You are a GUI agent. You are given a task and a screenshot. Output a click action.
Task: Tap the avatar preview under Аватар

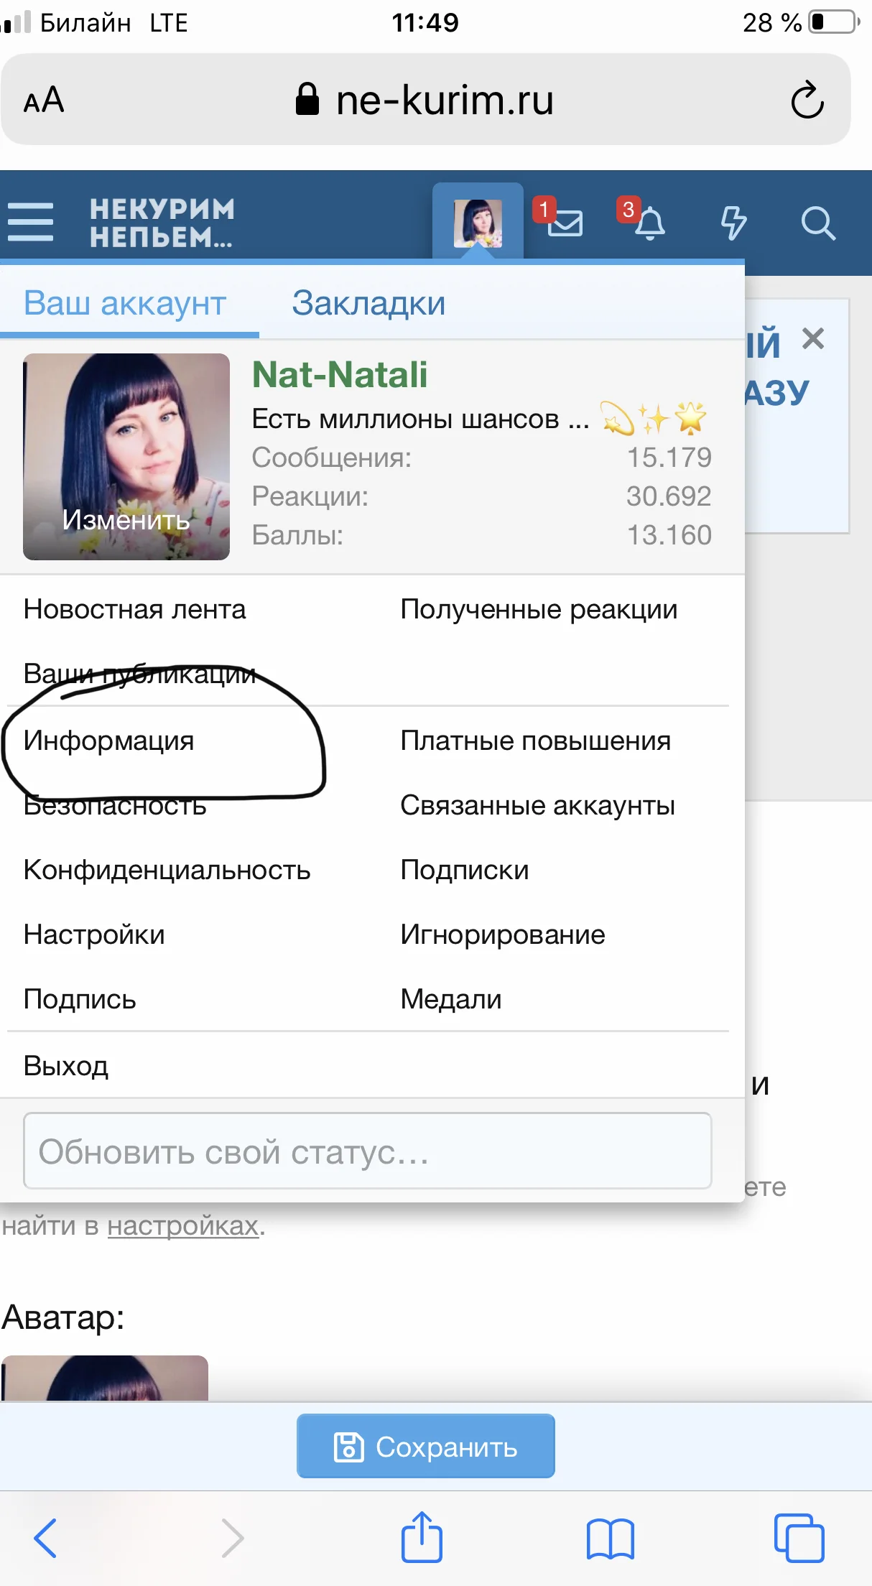tap(105, 1378)
